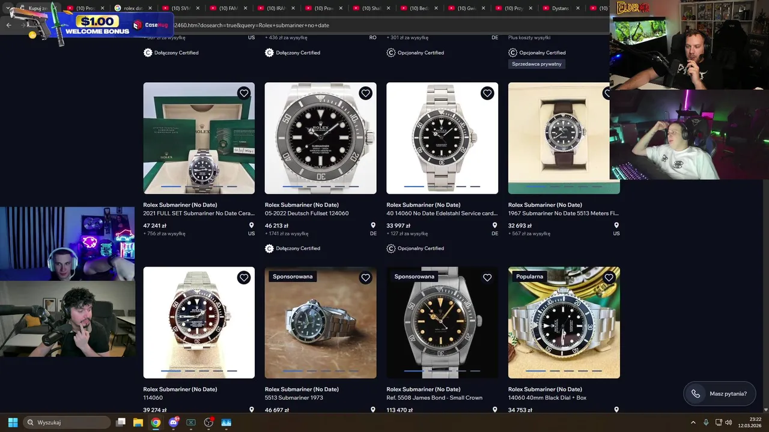Switch to the (10) SVM YouTube tab

click(x=181, y=8)
